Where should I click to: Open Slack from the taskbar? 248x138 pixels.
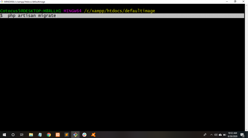point(84,135)
